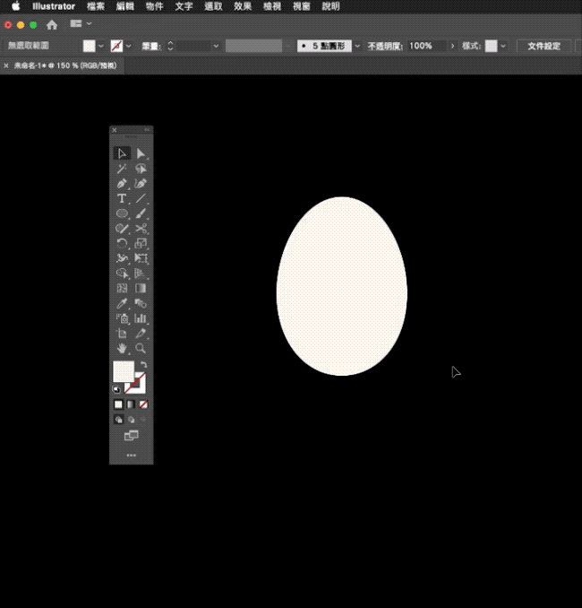Set the paint mode to None
The image size is (582, 608).
[x=143, y=404]
